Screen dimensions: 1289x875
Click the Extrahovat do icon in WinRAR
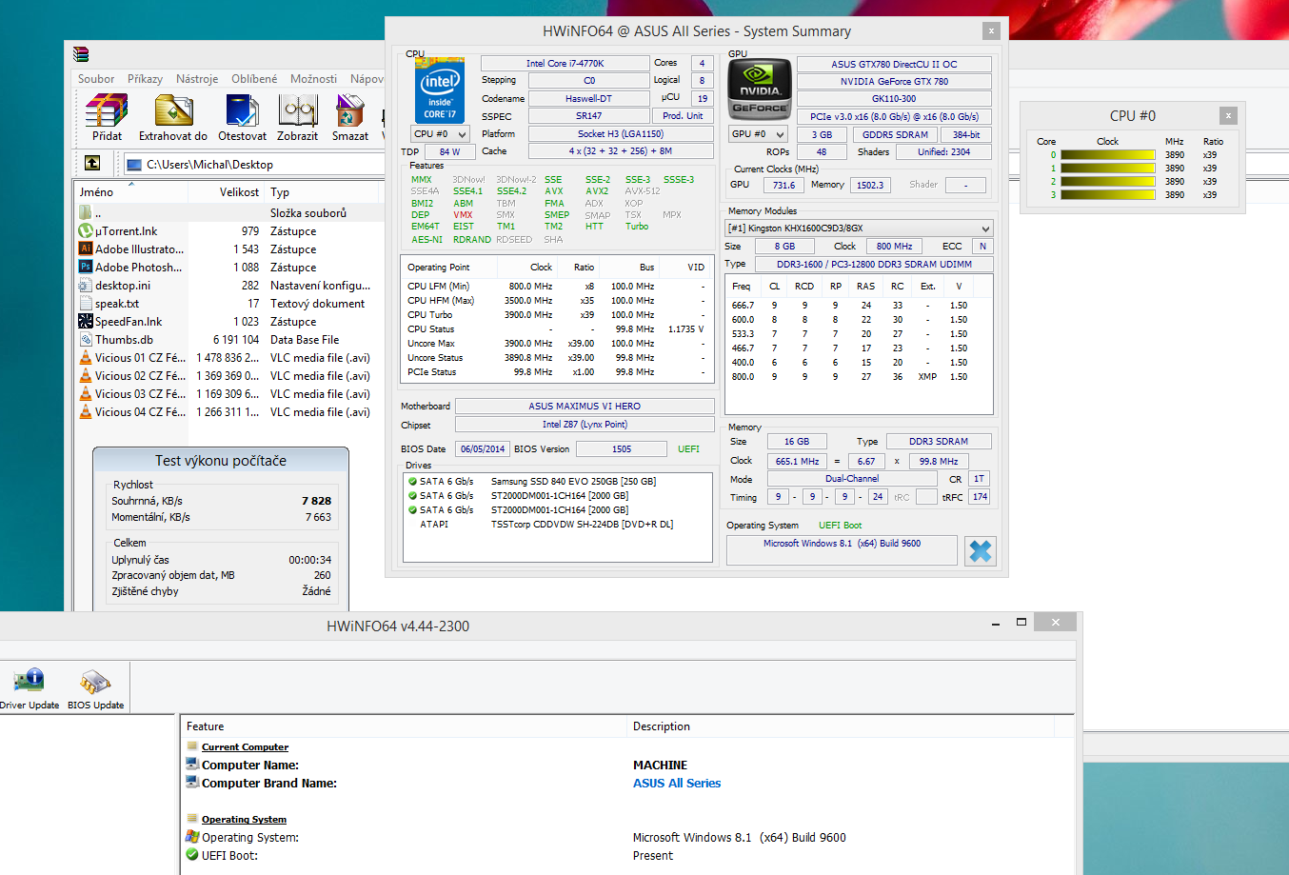[173, 110]
